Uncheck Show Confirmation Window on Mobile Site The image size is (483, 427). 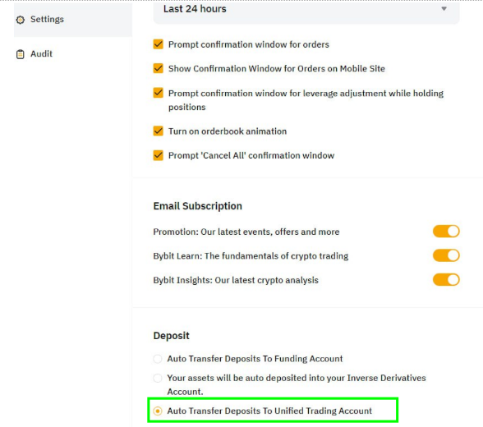159,68
